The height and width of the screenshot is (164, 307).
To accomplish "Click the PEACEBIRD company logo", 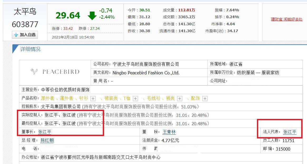I will [55, 71].
